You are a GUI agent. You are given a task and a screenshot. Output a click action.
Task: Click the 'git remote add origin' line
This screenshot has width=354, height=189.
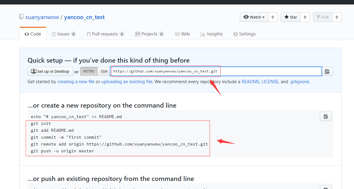(119, 144)
